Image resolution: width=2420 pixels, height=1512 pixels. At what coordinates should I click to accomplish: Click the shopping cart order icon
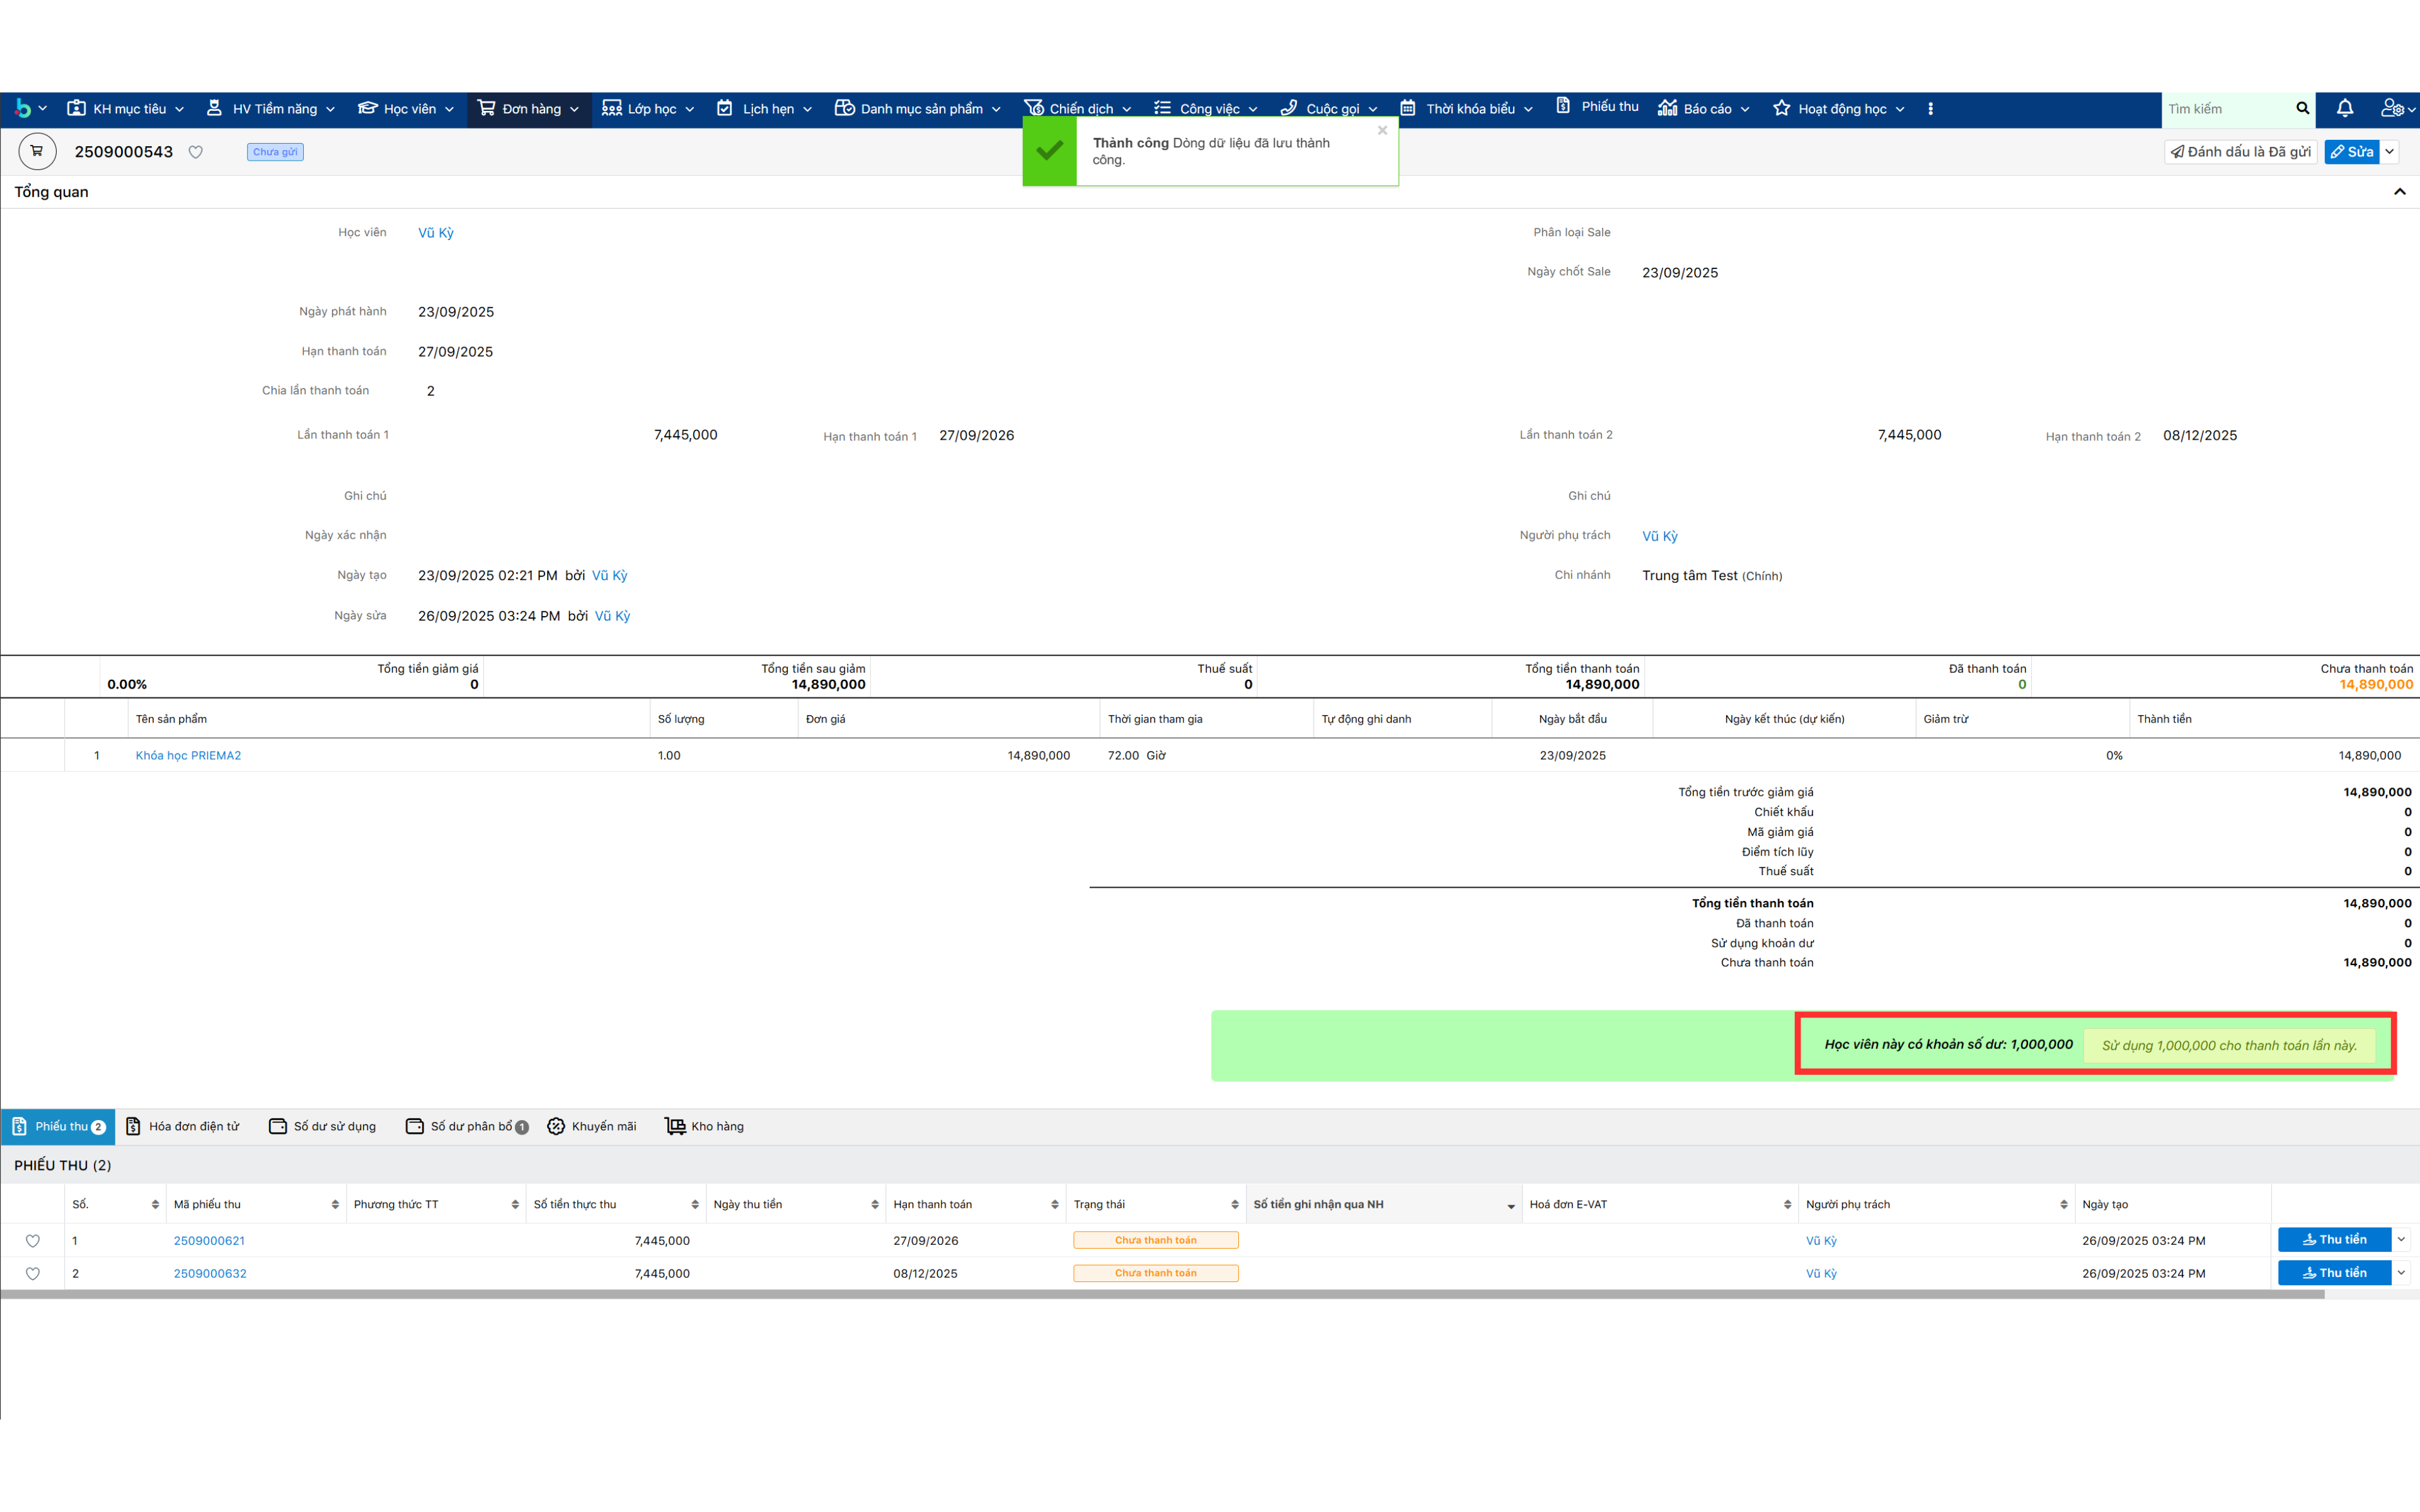37,151
